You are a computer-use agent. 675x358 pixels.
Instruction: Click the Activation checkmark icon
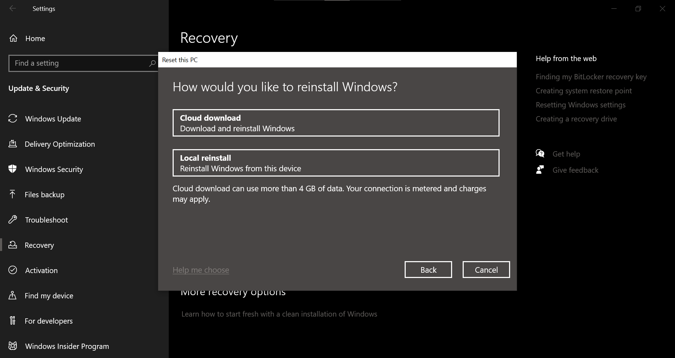tap(13, 270)
